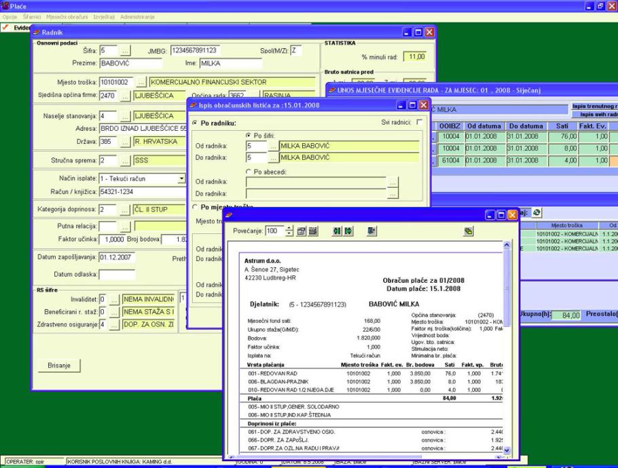Click the Spol(M/Z) field

(296, 51)
